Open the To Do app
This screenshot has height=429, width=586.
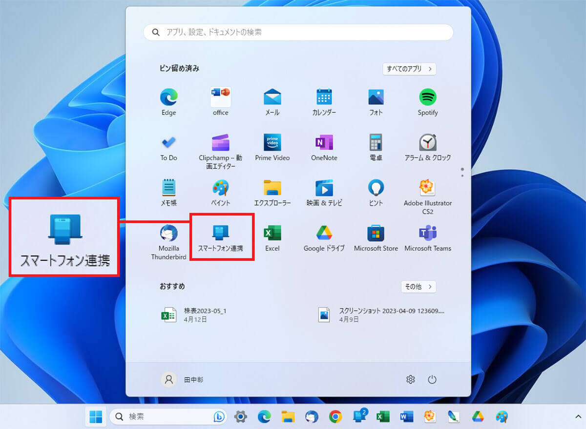(x=168, y=147)
